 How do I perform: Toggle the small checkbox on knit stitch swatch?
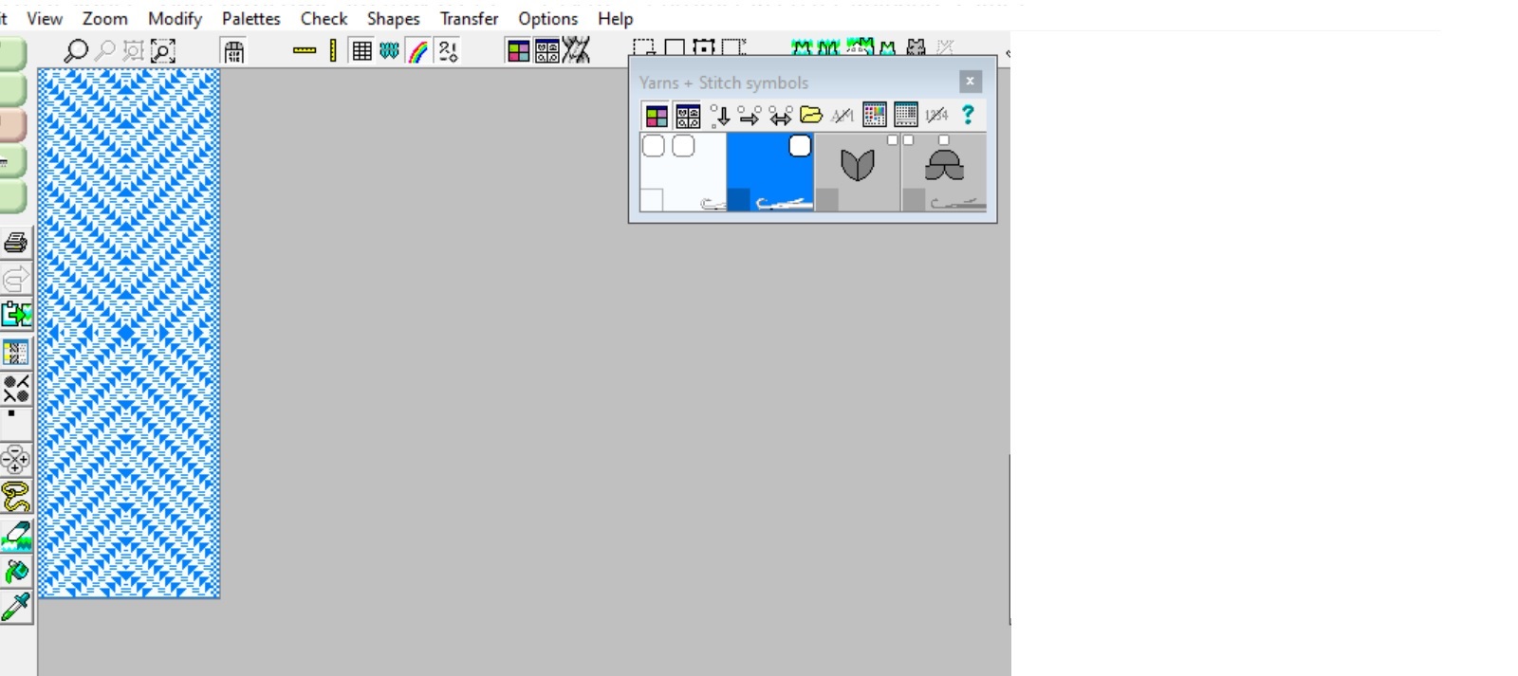coord(892,139)
